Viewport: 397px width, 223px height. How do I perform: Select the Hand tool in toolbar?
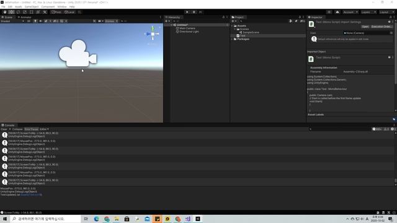coord(5,12)
